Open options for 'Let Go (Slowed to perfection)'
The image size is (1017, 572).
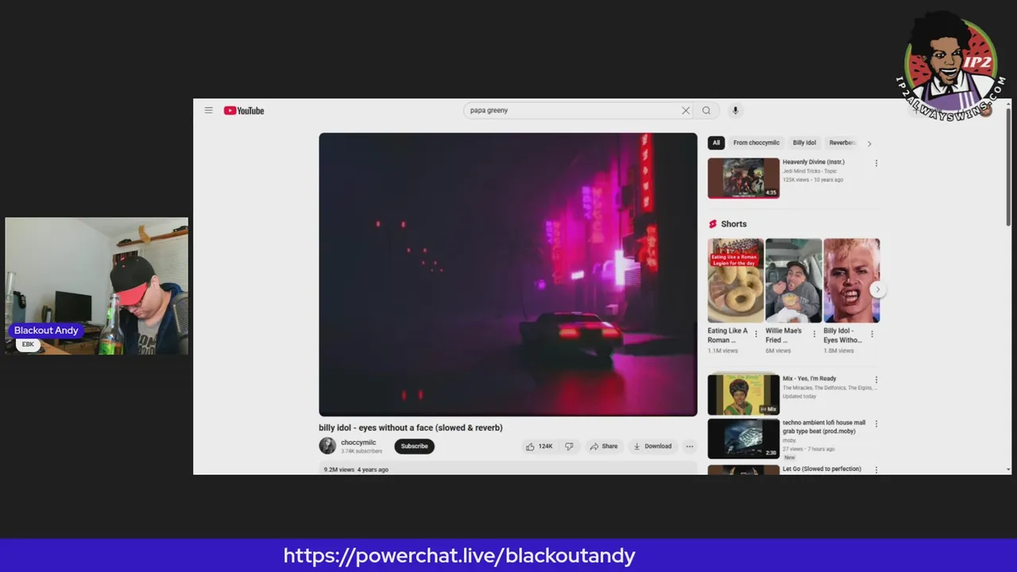click(876, 470)
